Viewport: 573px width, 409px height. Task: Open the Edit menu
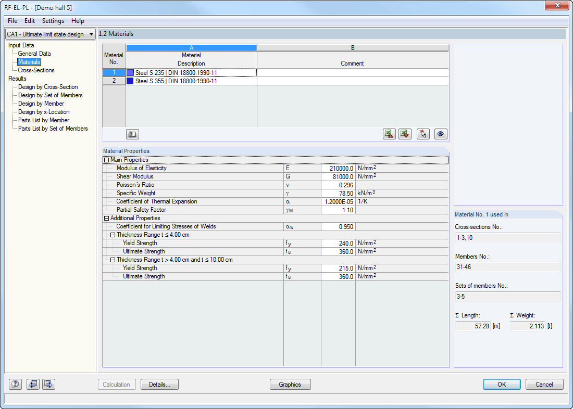coord(30,21)
